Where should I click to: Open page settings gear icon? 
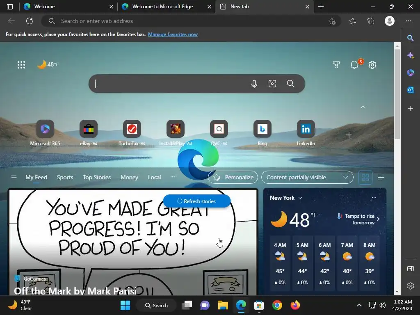tap(372, 64)
